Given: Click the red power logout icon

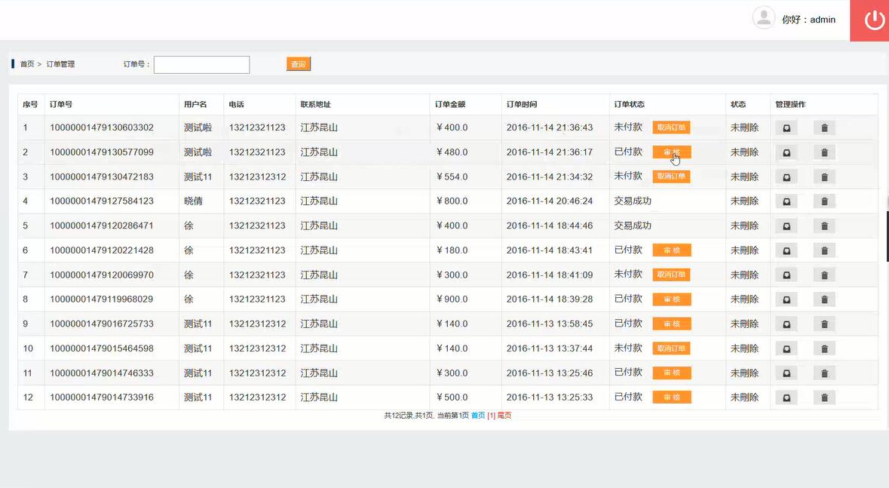Looking at the screenshot, I should (x=869, y=20).
